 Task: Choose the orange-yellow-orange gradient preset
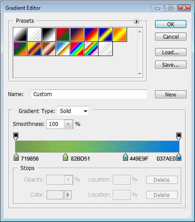(120, 34)
